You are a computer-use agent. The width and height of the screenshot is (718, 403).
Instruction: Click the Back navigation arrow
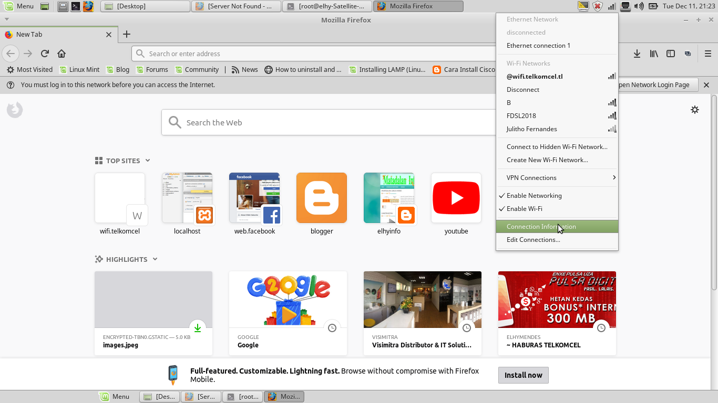click(x=11, y=54)
